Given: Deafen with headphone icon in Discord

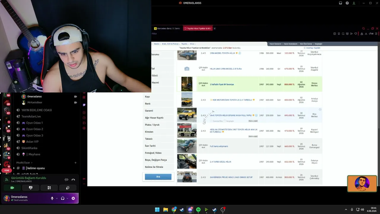Looking at the screenshot, I should [x=63, y=198].
